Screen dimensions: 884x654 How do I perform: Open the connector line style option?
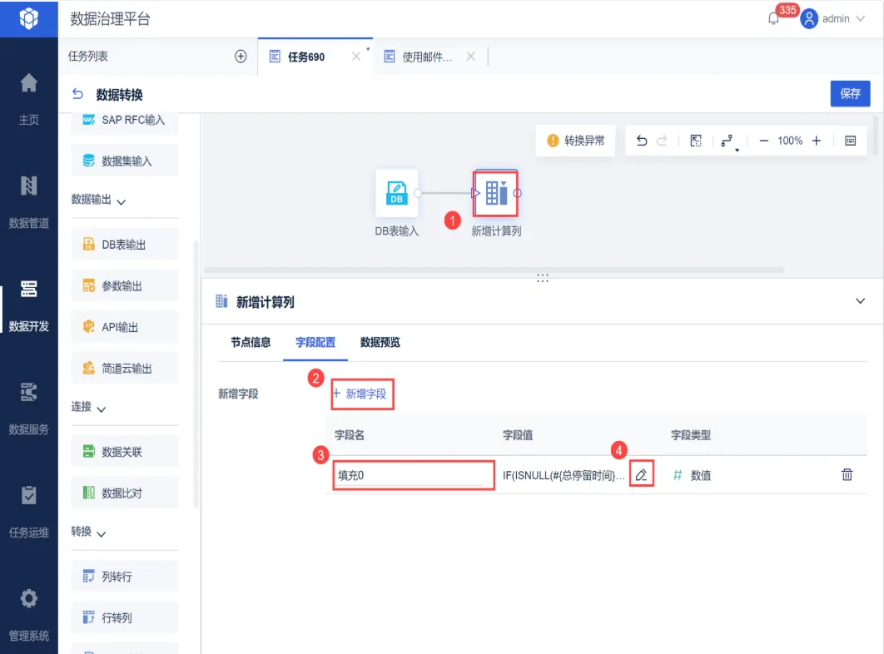coord(728,141)
